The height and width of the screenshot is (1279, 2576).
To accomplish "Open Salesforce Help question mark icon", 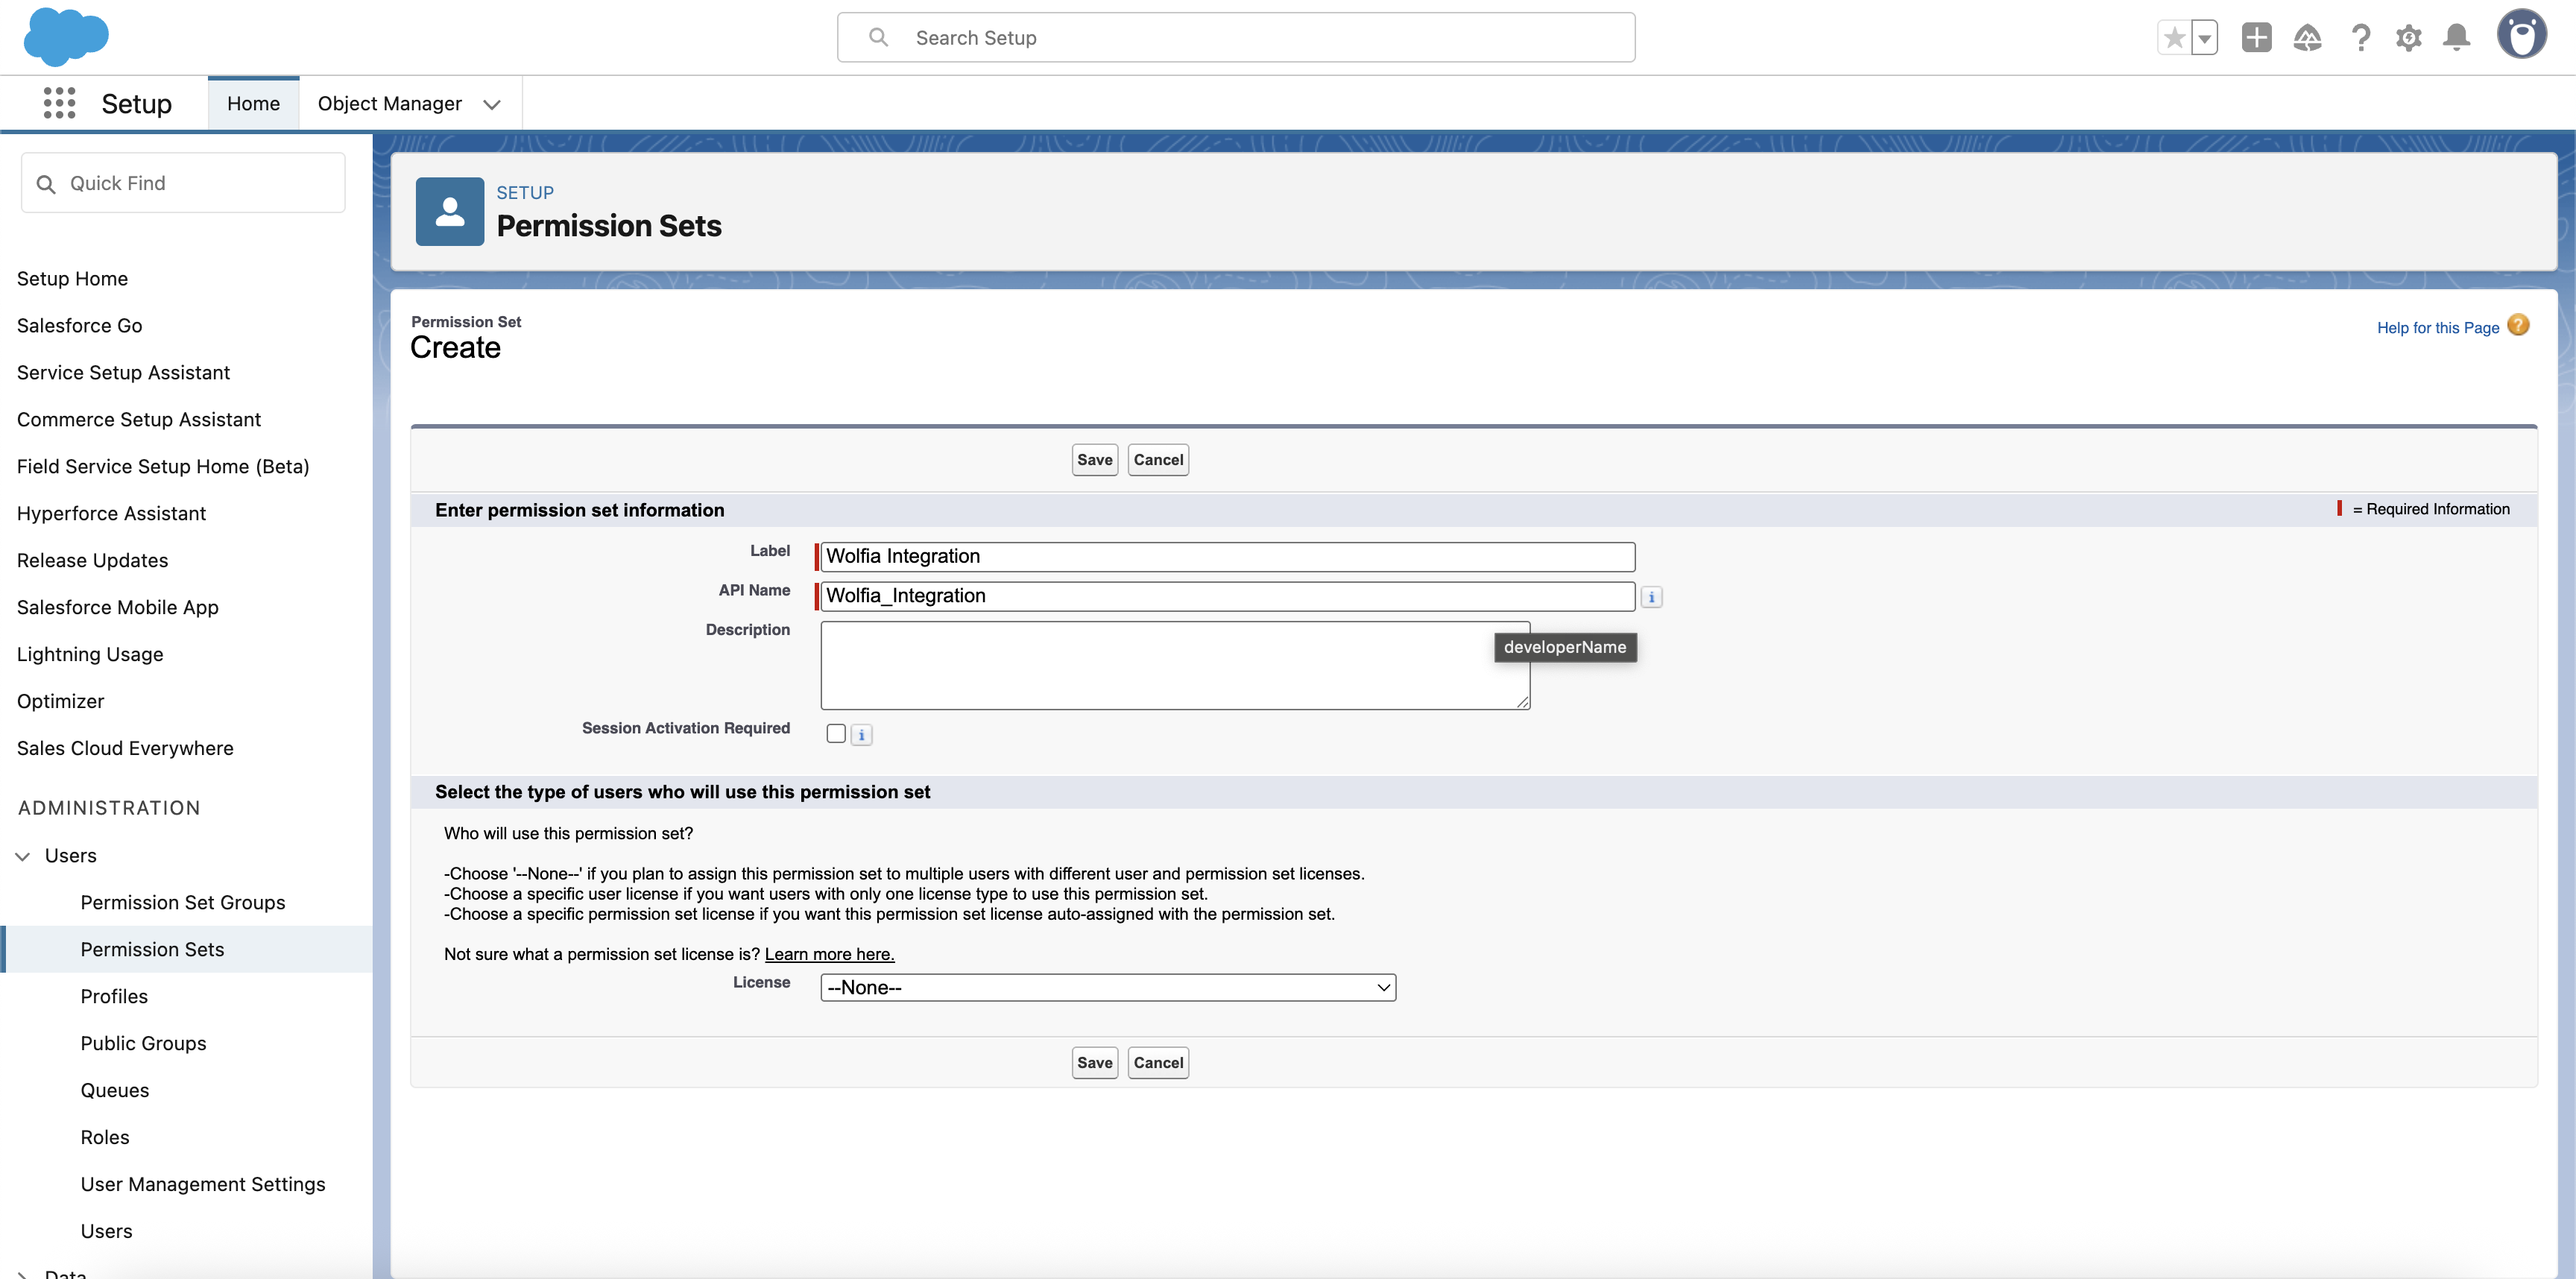I will click(2361, 37).
